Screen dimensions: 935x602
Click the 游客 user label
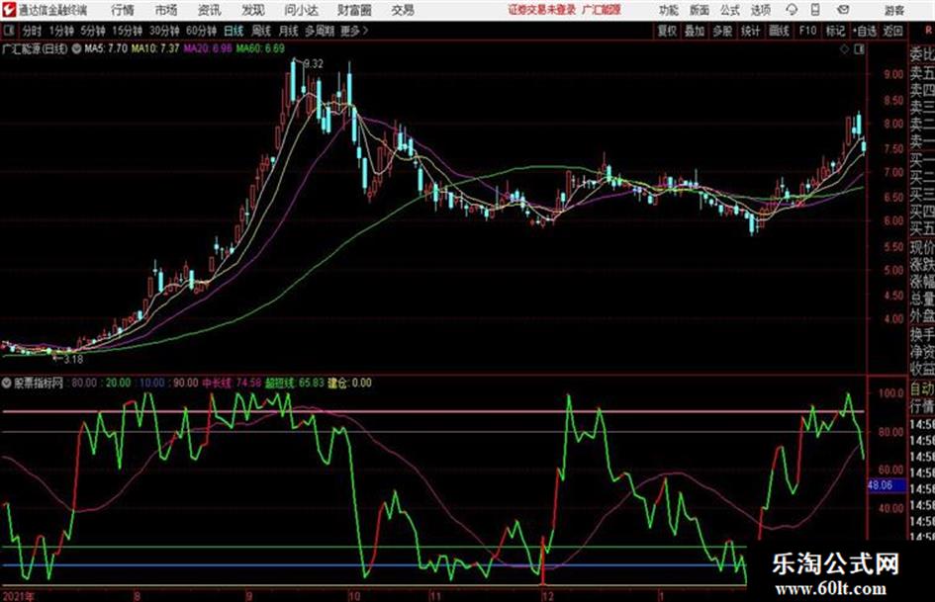(x=894, y=10)
